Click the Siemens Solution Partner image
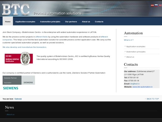 click(x=19, y=80)
